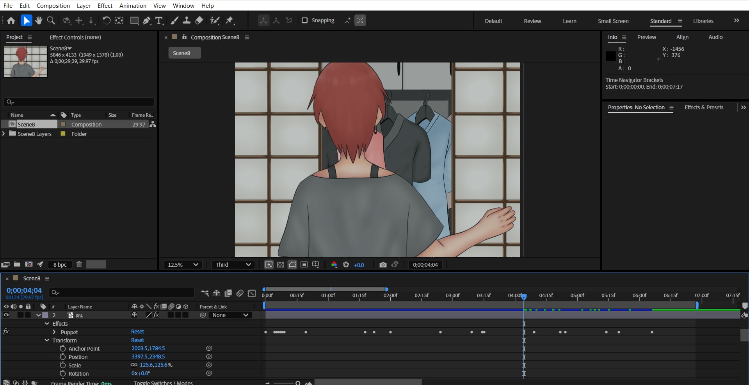Screen dimensions: 749x385
Task: Take a snapshot with camera icon
Action: click(383, 265)
